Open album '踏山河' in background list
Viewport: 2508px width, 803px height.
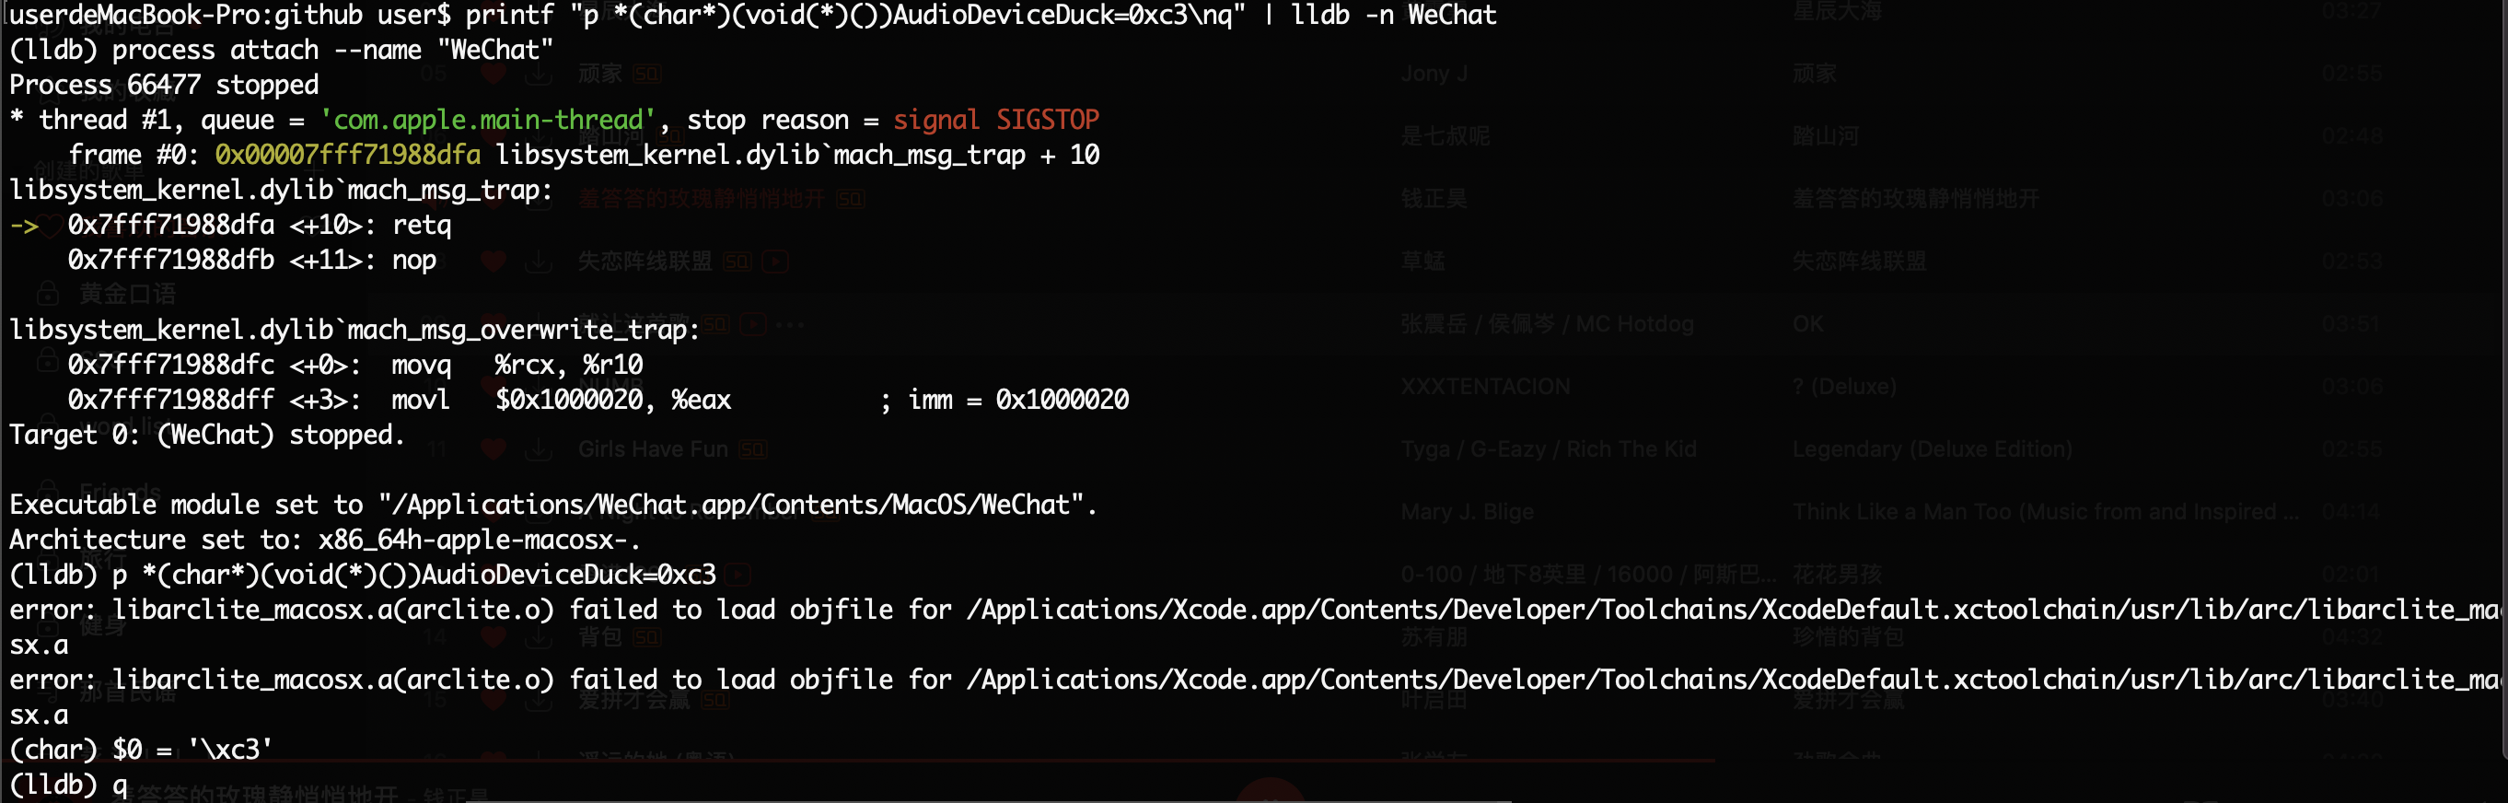pos(1825,136)
